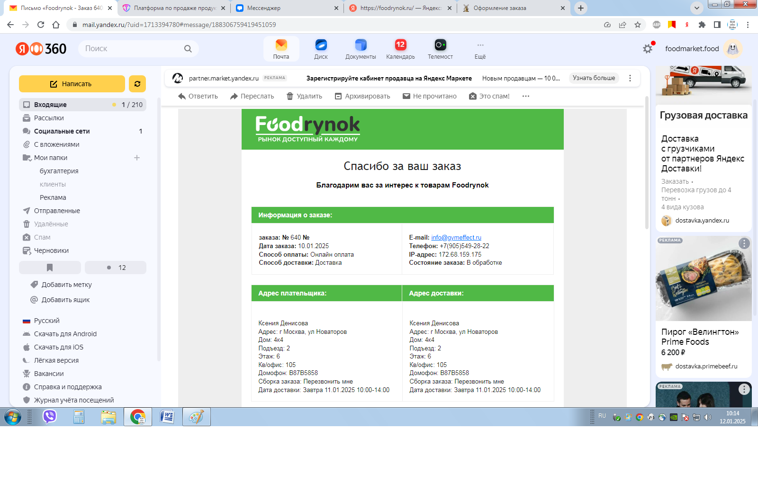
Task: Show more services via Ещё
Action: (480, 49)
